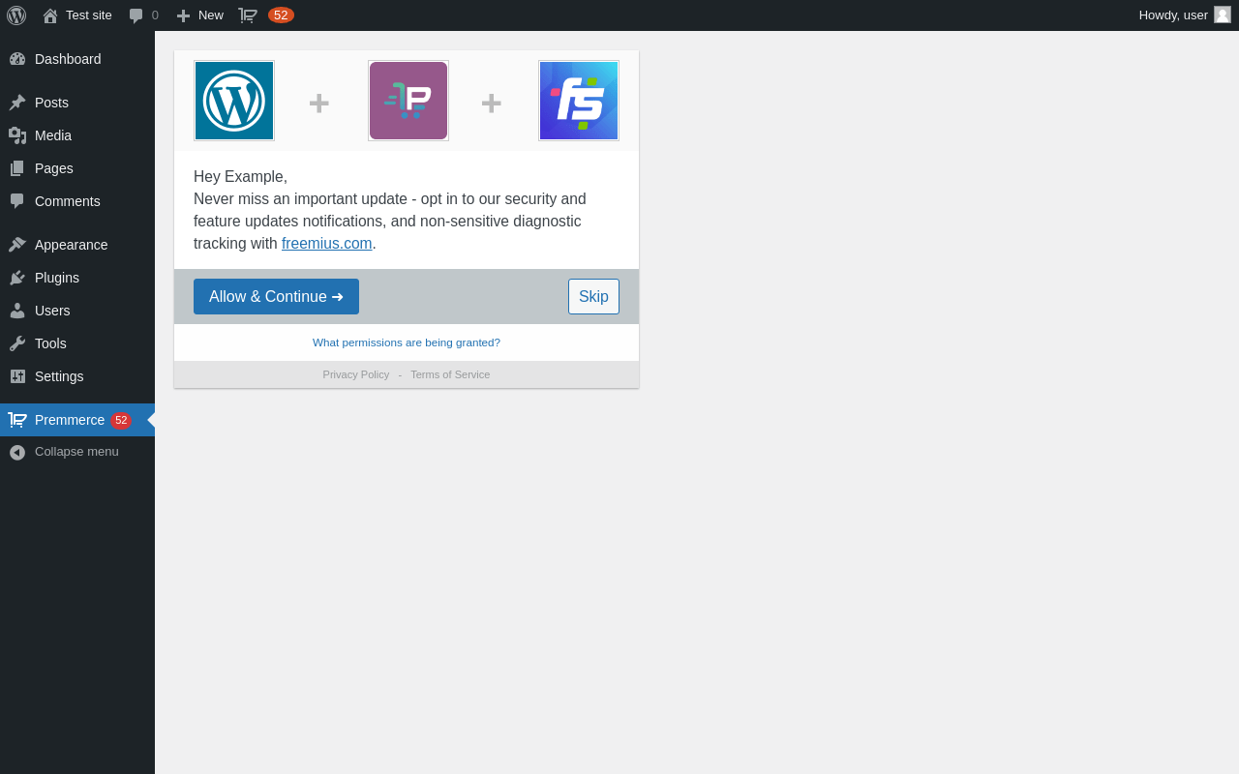Click the Collapse menu arrow icon

pos(17,452)
